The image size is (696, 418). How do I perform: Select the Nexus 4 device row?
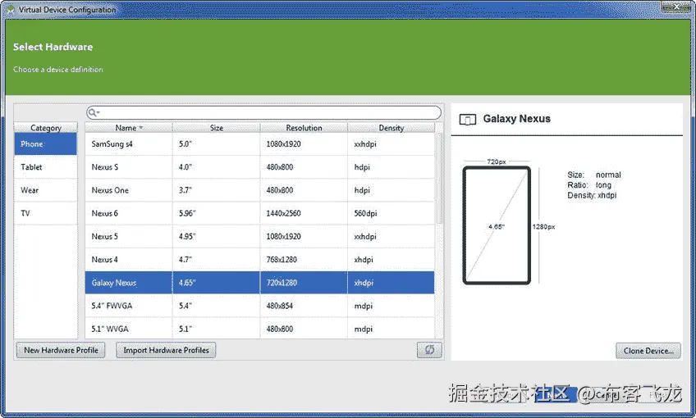coord(259,259)
